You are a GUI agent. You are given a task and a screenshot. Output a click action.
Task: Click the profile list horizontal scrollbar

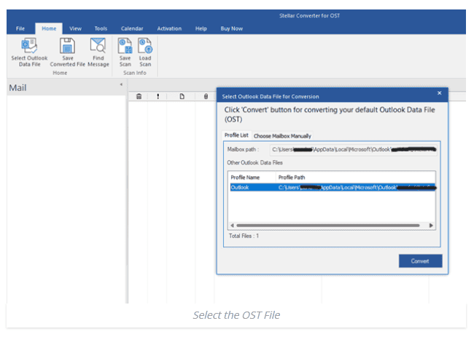(332, 226)
